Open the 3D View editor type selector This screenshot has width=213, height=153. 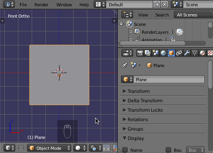(x=9, y=148)
